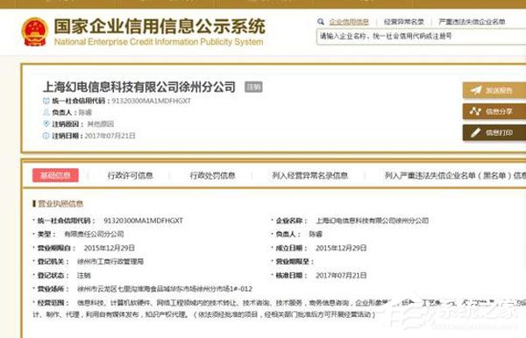Click the header 注销日期 value 2017年07月21日

pos(110,136)
